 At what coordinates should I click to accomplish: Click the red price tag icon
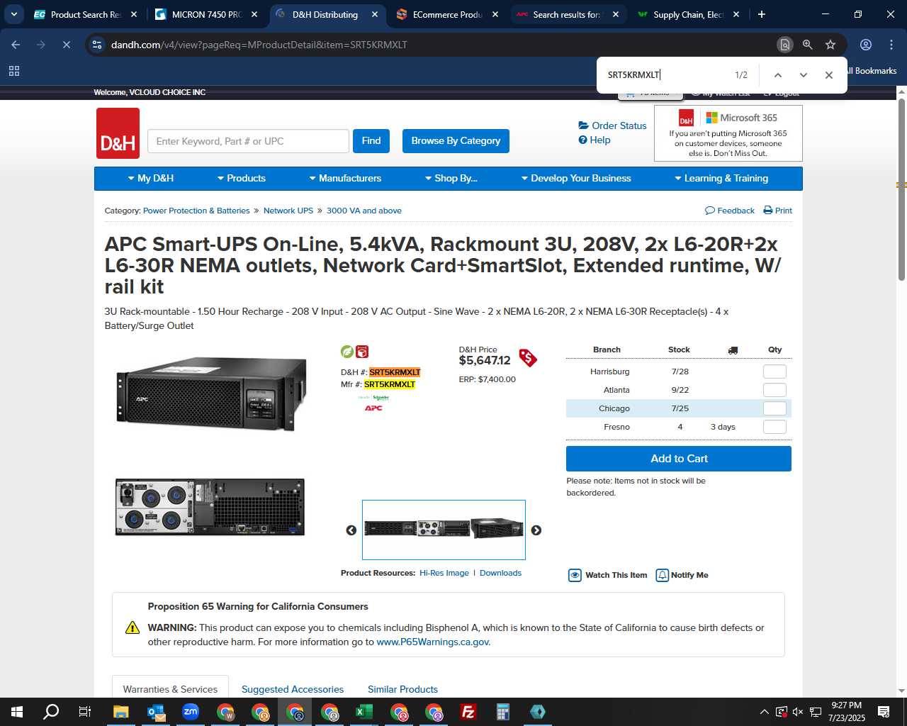527,357
